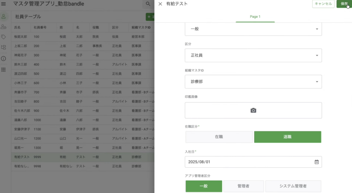Open the apps grid icon in sidebar
Viewport: 352px width, 193px height.
coord(3,69)
